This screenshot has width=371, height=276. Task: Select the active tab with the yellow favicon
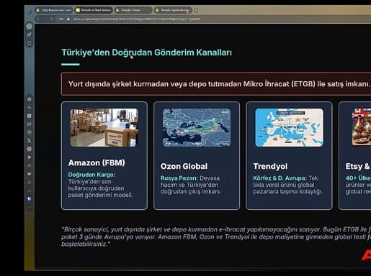coord(94,10)
